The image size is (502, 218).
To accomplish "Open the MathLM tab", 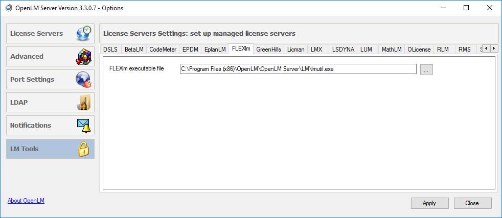I will (392, 50).
